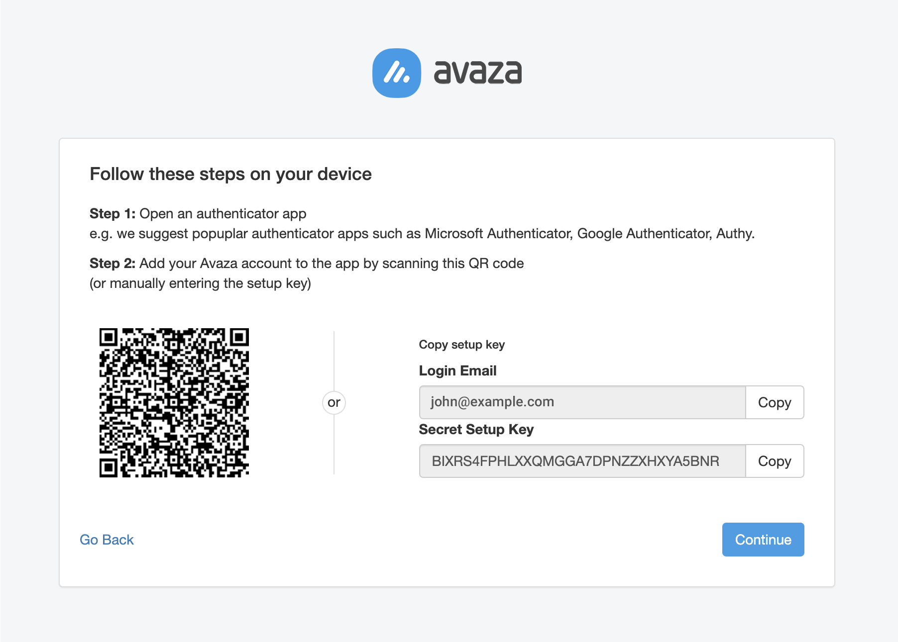Viewport: 898px width, 642px height.
Task: Click the Step 2 label
Action: (112, 264)
